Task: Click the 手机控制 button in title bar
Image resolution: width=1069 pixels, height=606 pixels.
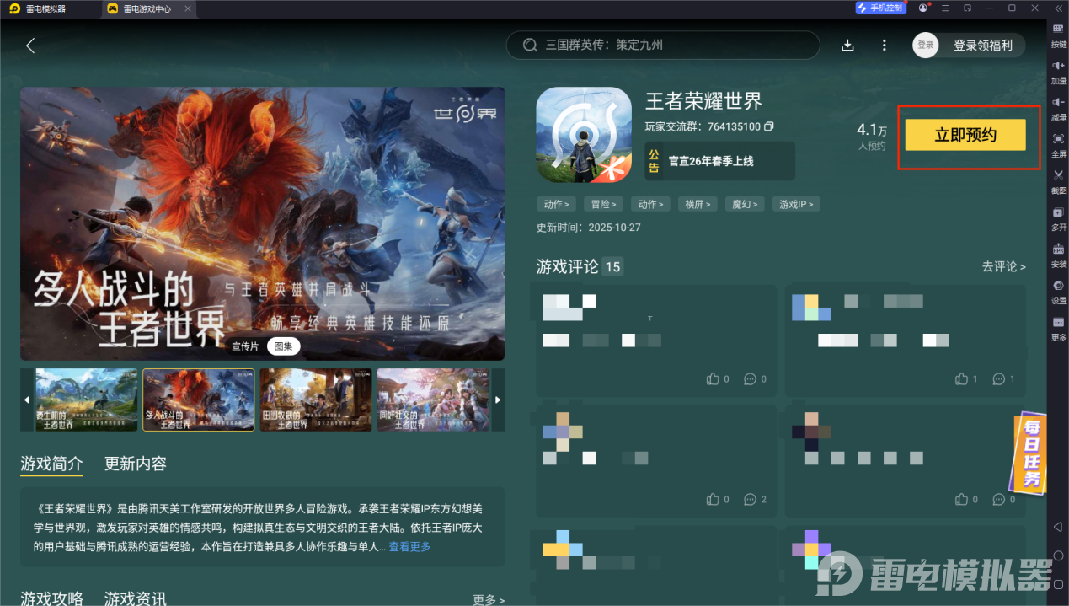Action: tap(879, 8)
